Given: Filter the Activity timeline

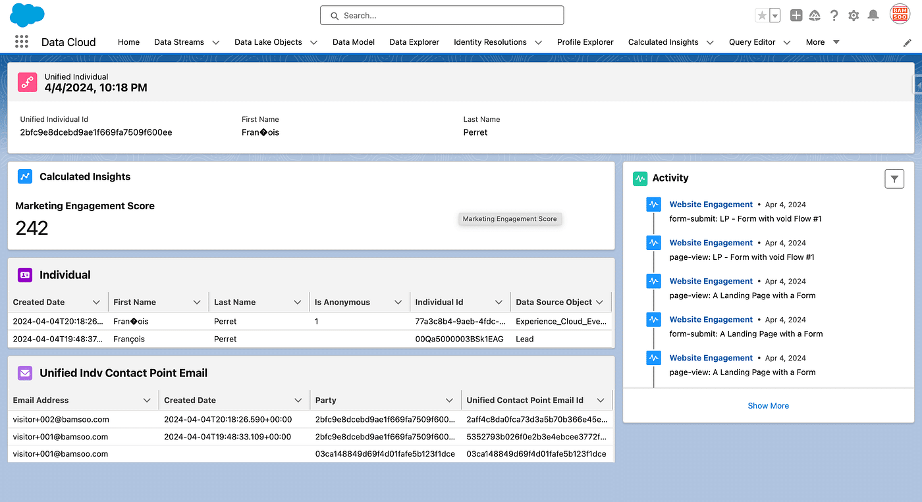Looking at the screenshot, I should pyautogui.click(x=894, y=178).
